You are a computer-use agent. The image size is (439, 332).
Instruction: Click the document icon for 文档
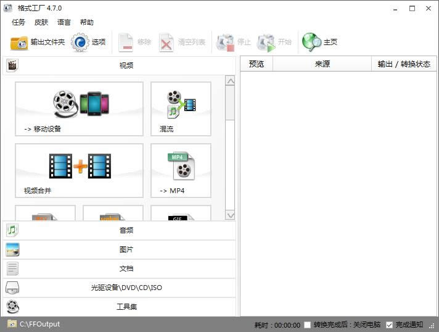tap(12, 268)
